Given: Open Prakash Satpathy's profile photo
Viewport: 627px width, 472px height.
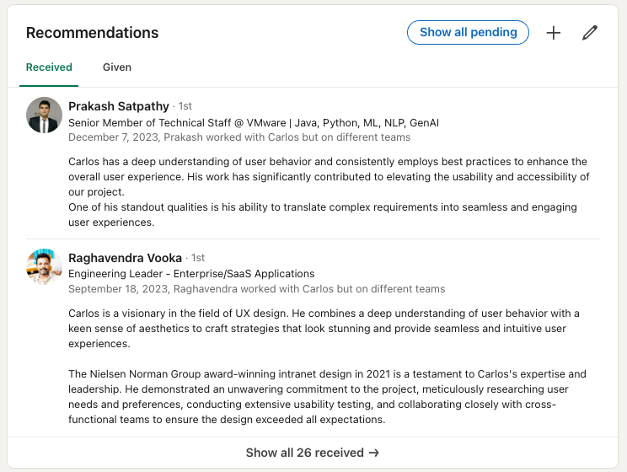Looking at the screenshot, I should 44,115.
